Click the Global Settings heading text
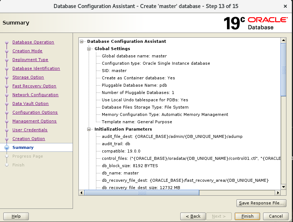The height and width of the screenshot is (222, 293). coord(112,49)
